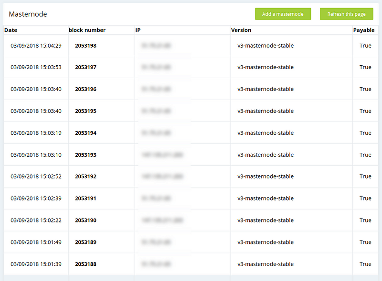Click Payable True in block 2053190 row
Image resolution: width=382 pixels, height=281 pixels.
(365, 220)
